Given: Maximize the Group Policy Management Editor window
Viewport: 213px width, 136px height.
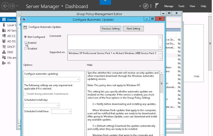Looking at the screenshot, I should pos(169,13).
